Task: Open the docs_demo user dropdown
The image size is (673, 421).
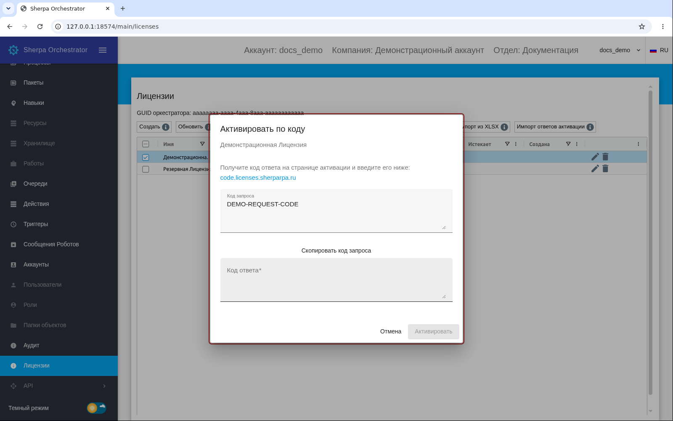Action: pos(620,50)
